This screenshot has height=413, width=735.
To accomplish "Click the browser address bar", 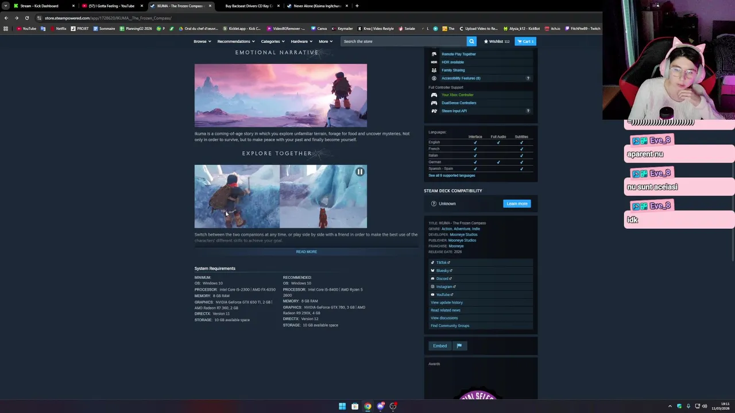I will [x=316, y=18].
